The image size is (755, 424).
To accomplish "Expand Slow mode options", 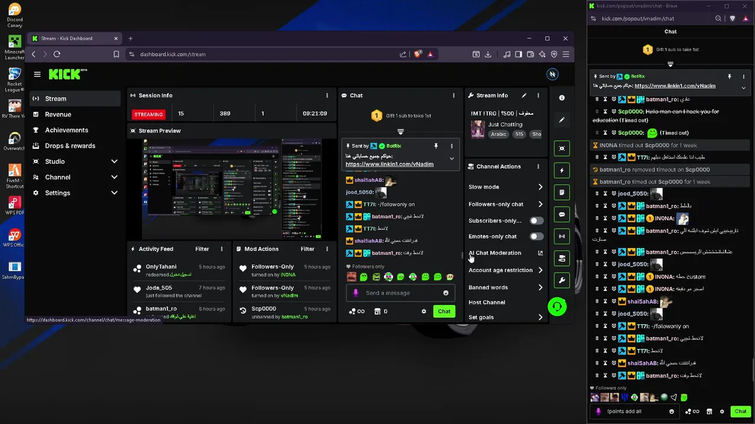I will (x=540, y=187).
